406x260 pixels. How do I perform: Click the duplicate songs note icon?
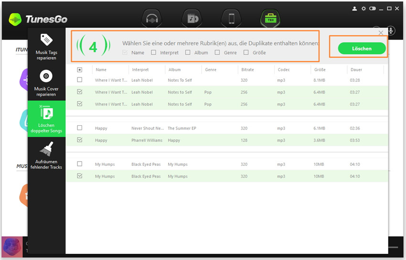[47, 112]
